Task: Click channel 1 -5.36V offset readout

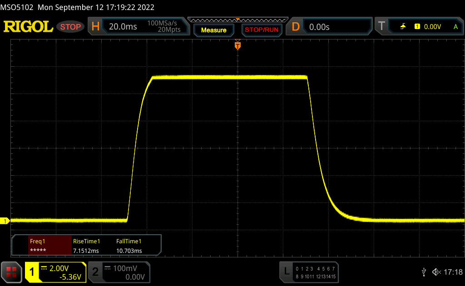Action: pyautogui.click(x=70, y=277)
